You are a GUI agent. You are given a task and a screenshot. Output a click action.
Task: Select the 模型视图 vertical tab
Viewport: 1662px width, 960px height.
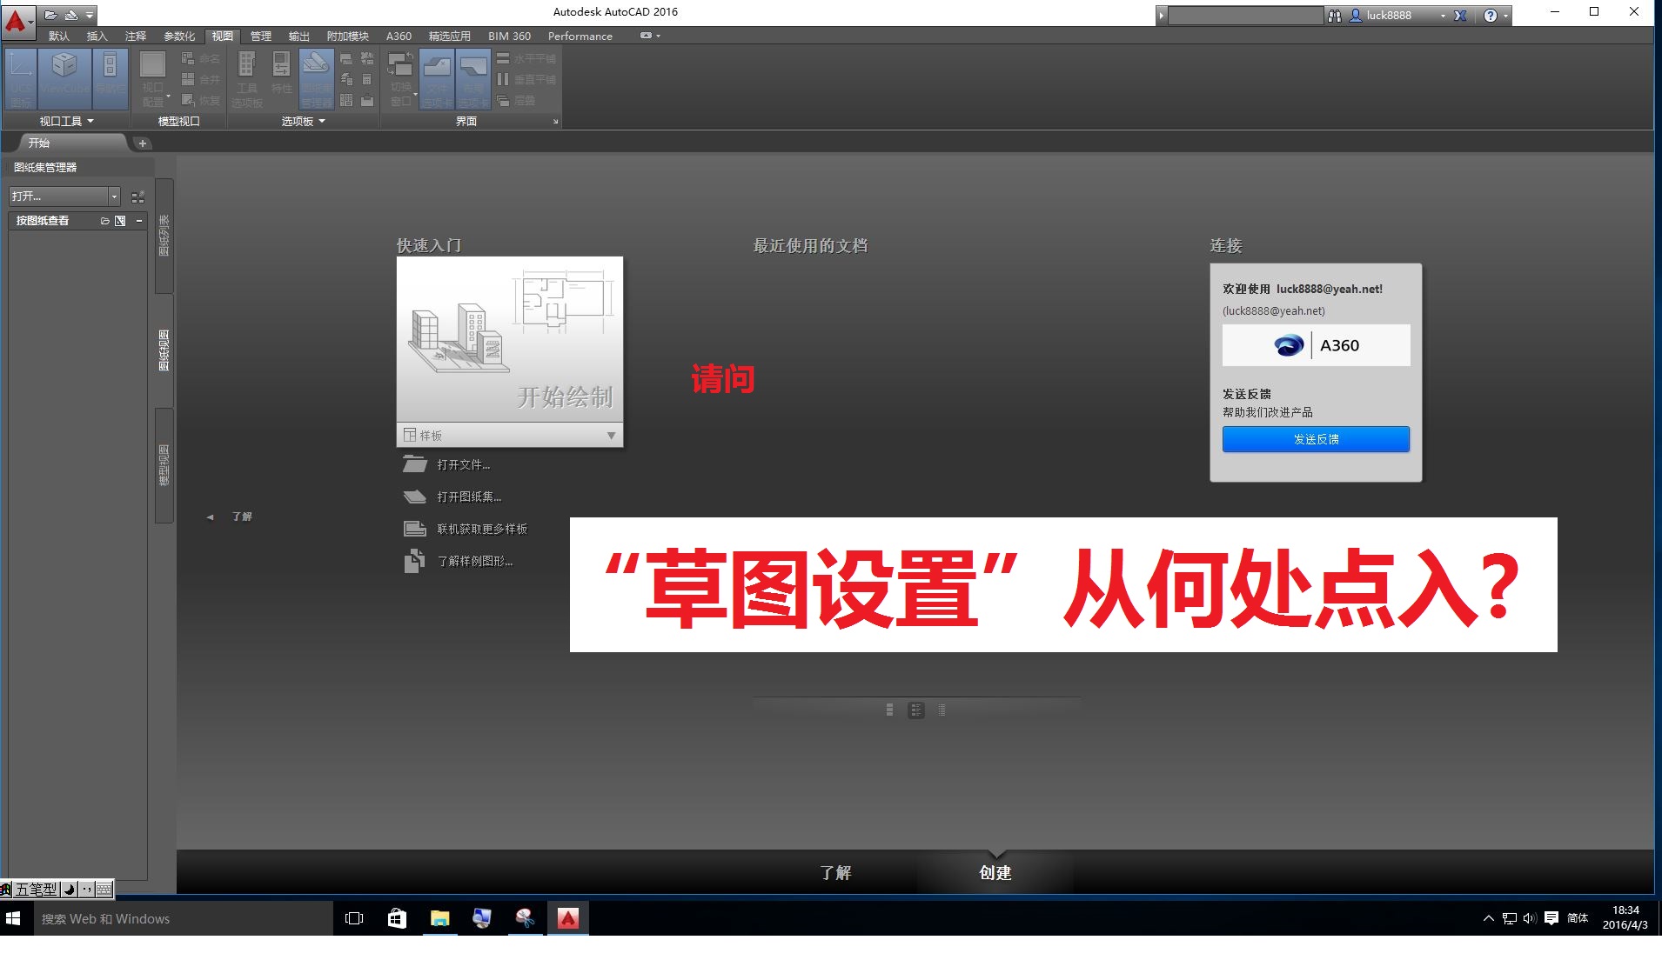tap(164, 465)
